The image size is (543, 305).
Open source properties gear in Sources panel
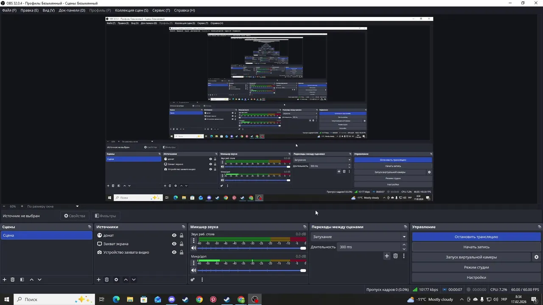pos(116,280)
